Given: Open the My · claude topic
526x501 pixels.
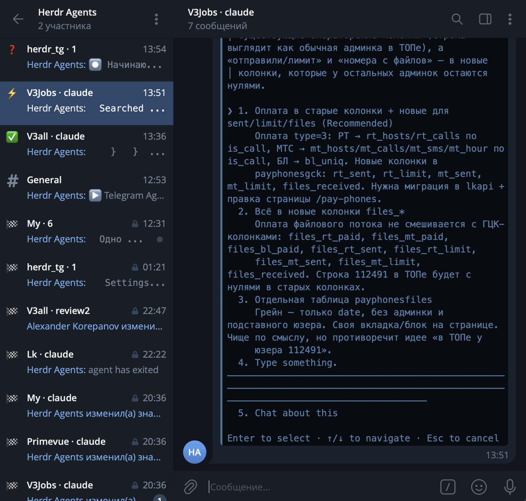Looking at the screenshot, I should coord(86,408).
